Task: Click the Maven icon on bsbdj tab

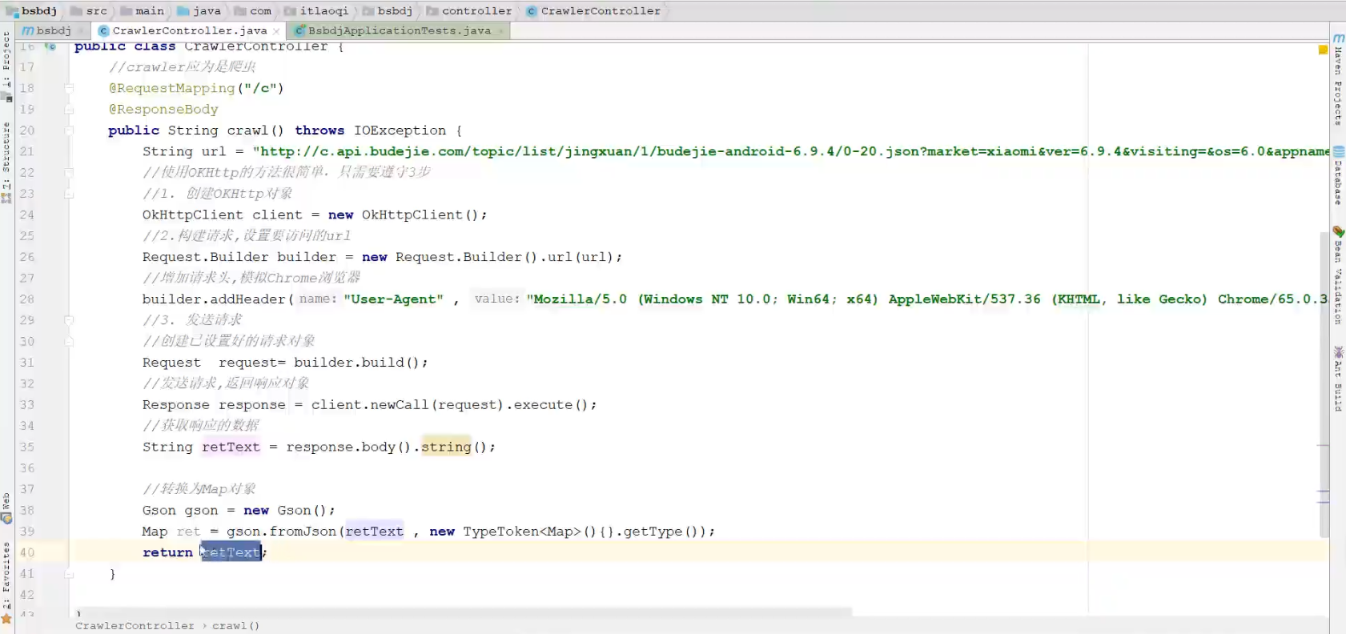Action: (x=28, y=30)
